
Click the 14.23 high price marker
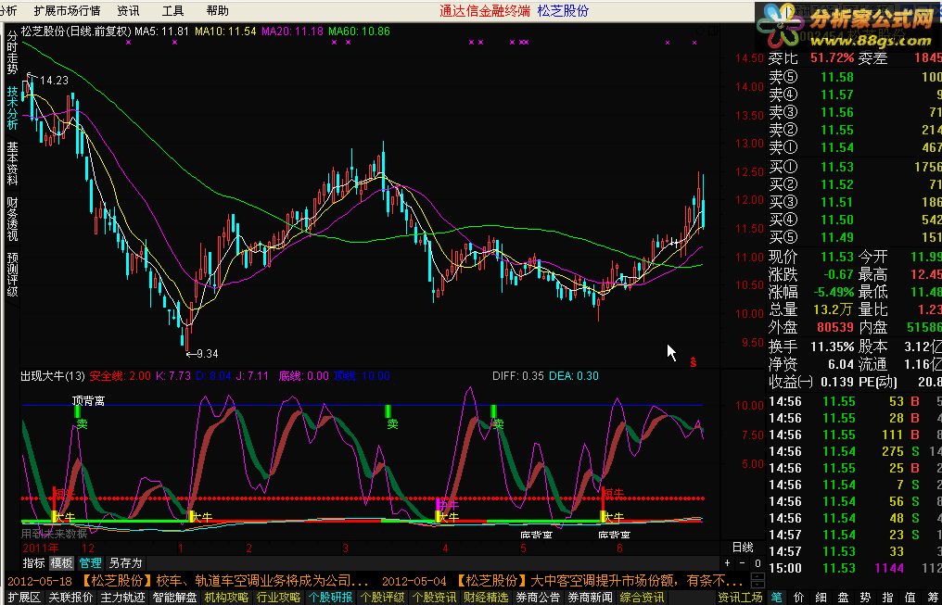coord(54,81)
